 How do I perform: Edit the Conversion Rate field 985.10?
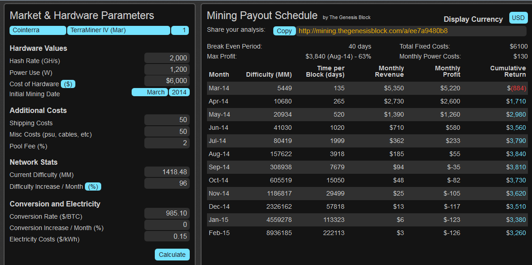click(x=167, y=213)
